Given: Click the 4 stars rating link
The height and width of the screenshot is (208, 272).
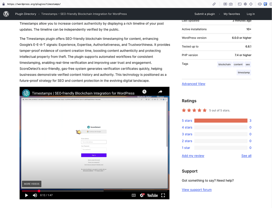Looking at the screenshot, I should click(187, 128).
